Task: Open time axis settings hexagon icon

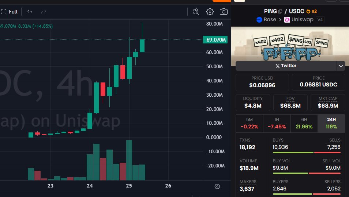Action: tap(217, 186)
